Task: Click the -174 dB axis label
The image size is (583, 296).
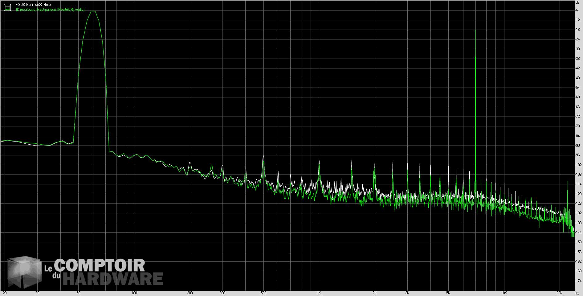Action: click(578, 281)
